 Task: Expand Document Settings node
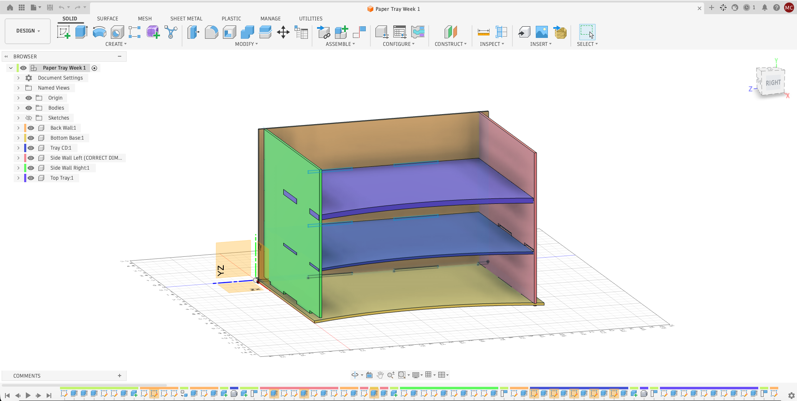point(18,78)
